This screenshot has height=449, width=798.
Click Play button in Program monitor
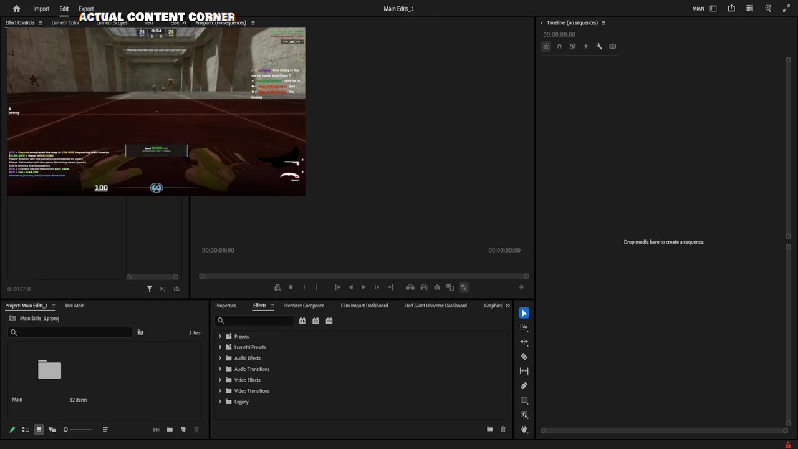coord(363,287)
